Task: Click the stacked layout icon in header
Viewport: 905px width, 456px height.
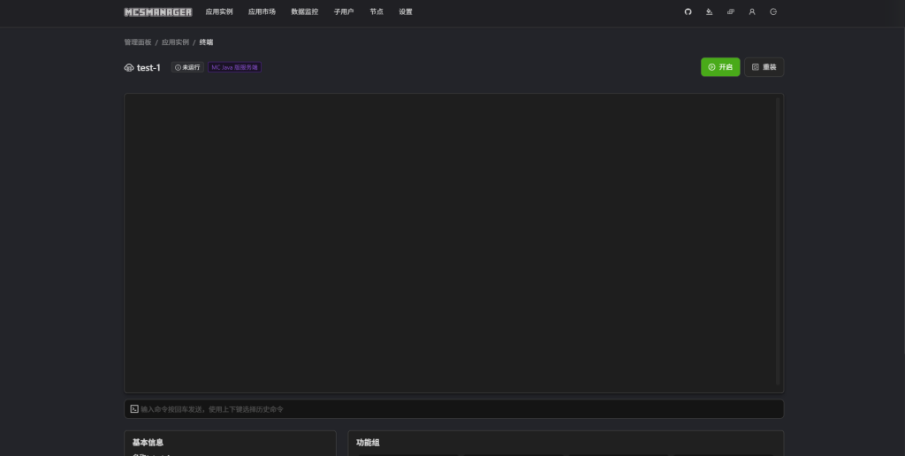Action: [731, 12]
